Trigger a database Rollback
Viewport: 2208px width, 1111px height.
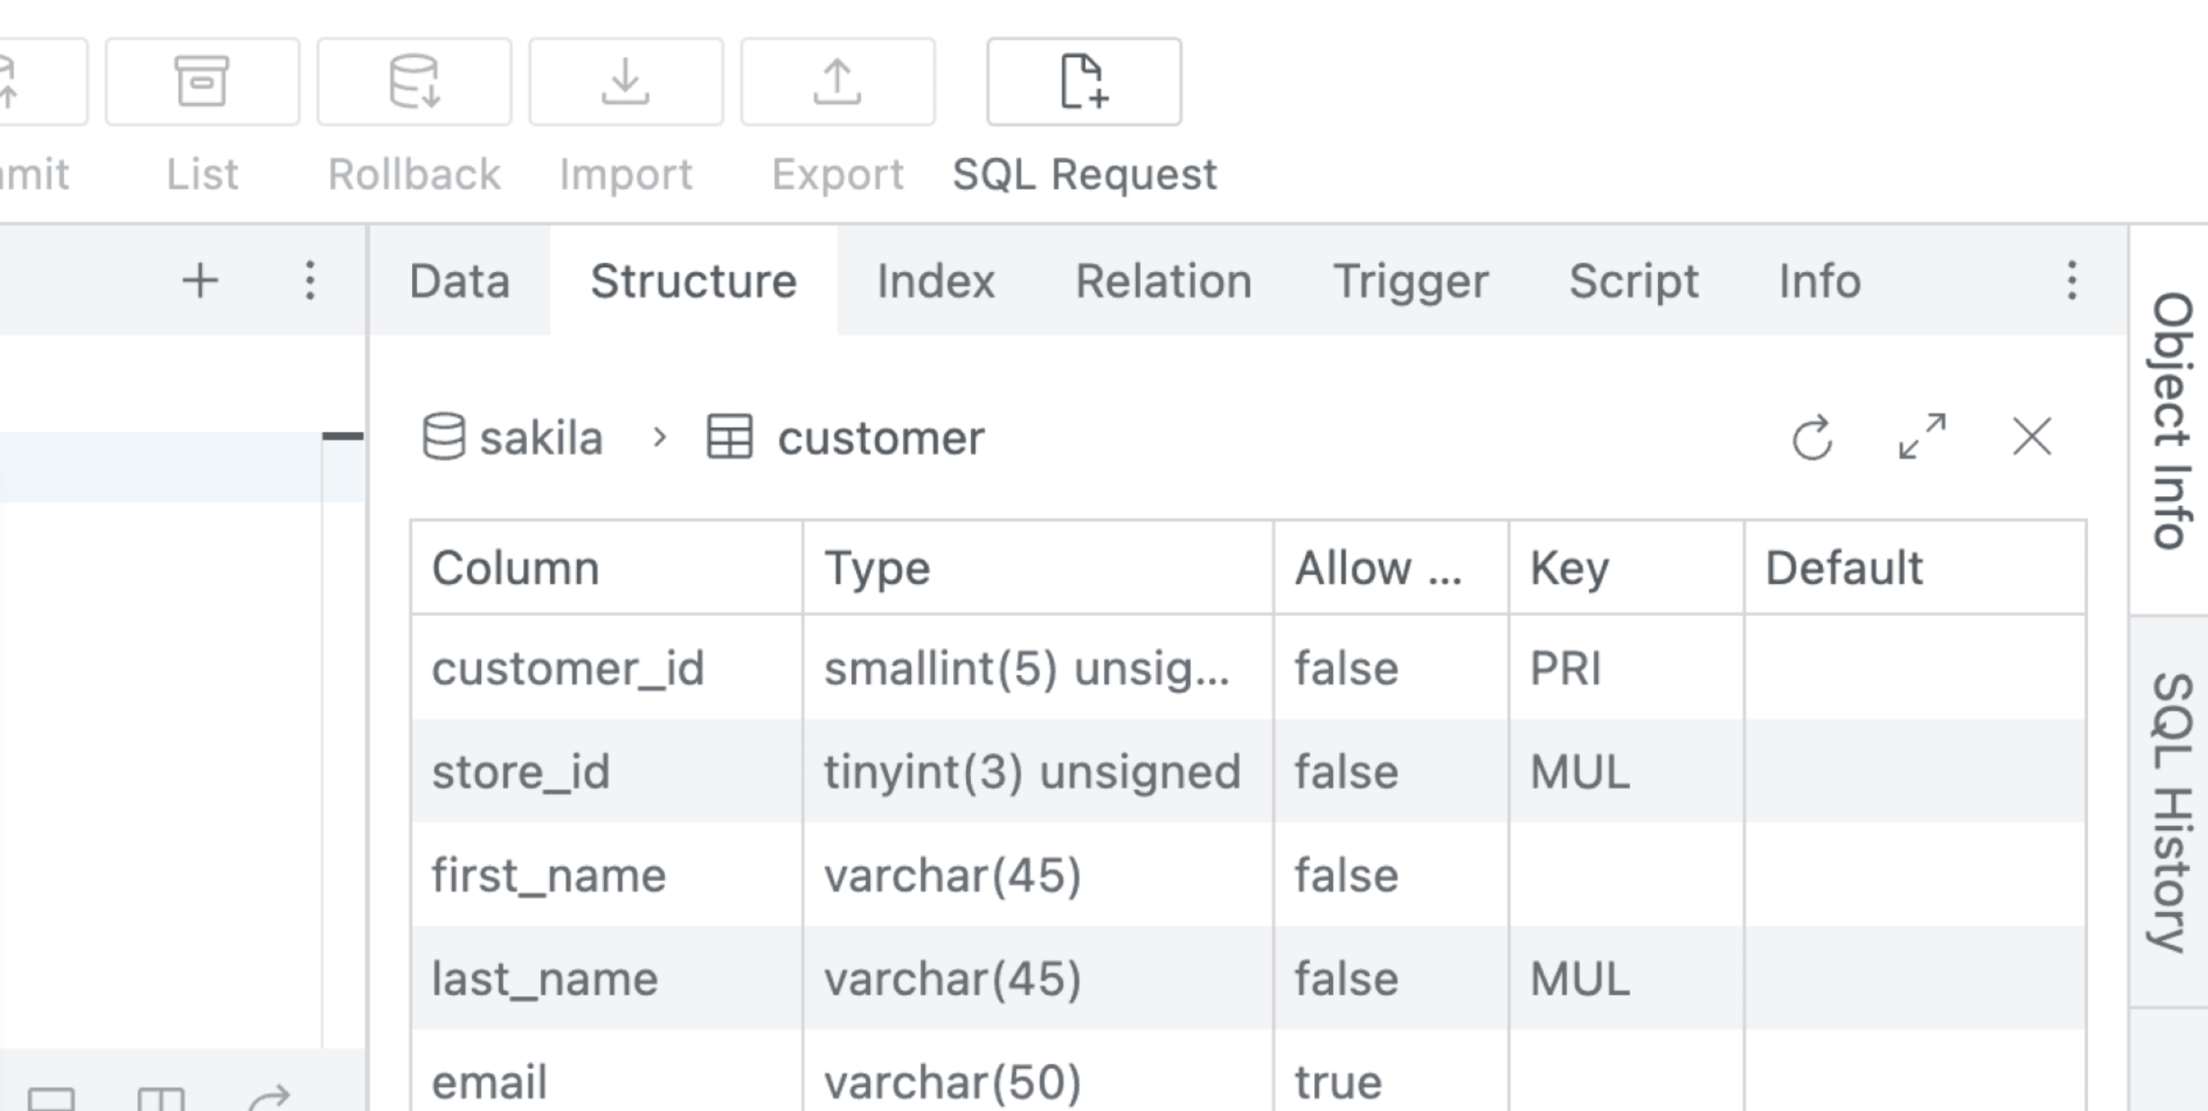click(x=414, y=83)
